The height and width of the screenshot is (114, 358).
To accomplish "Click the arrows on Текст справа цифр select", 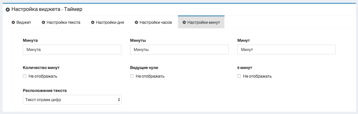I will coord(119,100).
